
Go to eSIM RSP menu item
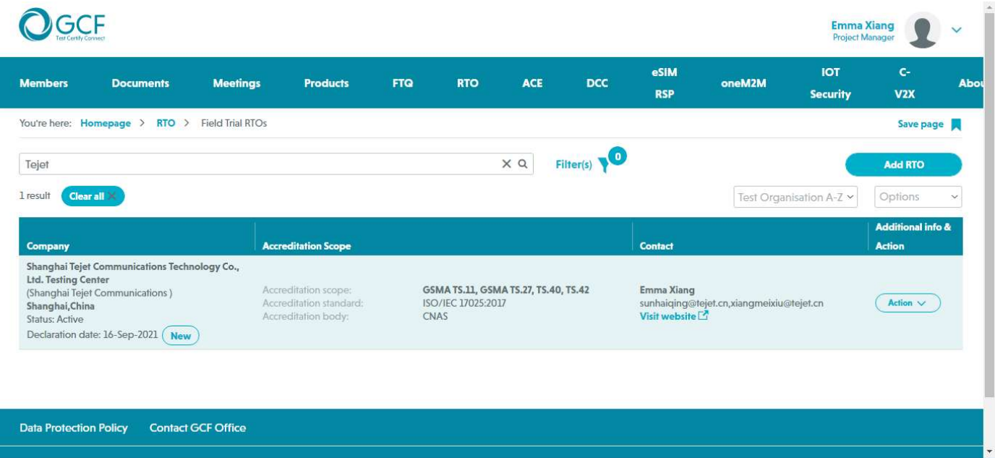[665, 83]
